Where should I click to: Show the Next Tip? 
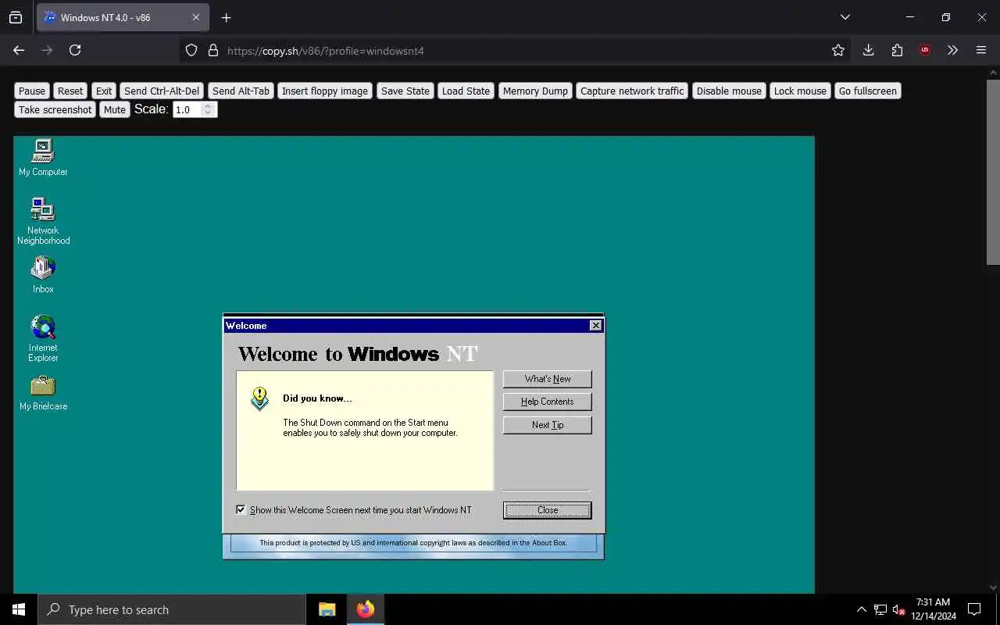(x=547, y=425)
